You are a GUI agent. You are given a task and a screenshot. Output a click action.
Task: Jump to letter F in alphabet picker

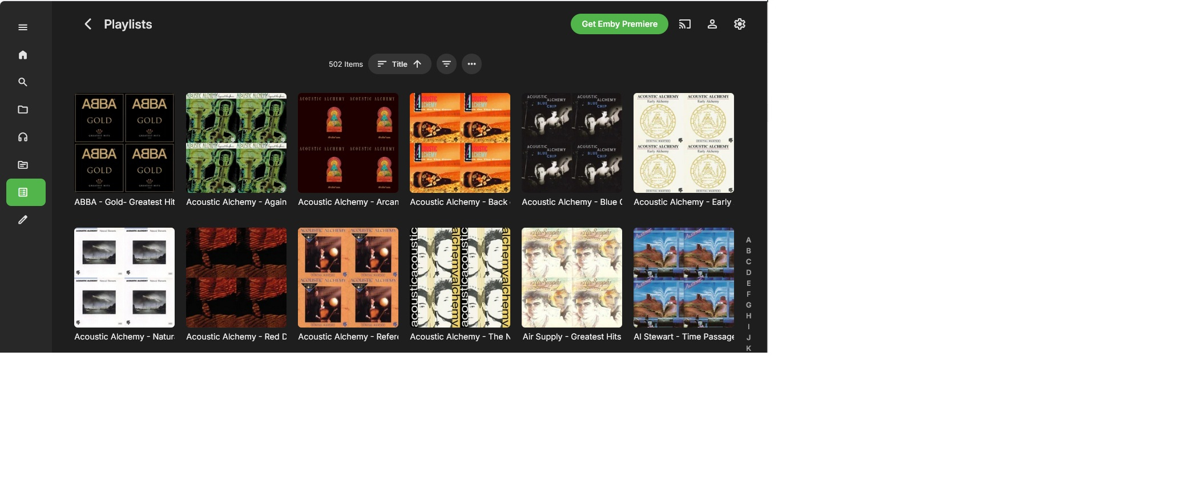point(748,294)
